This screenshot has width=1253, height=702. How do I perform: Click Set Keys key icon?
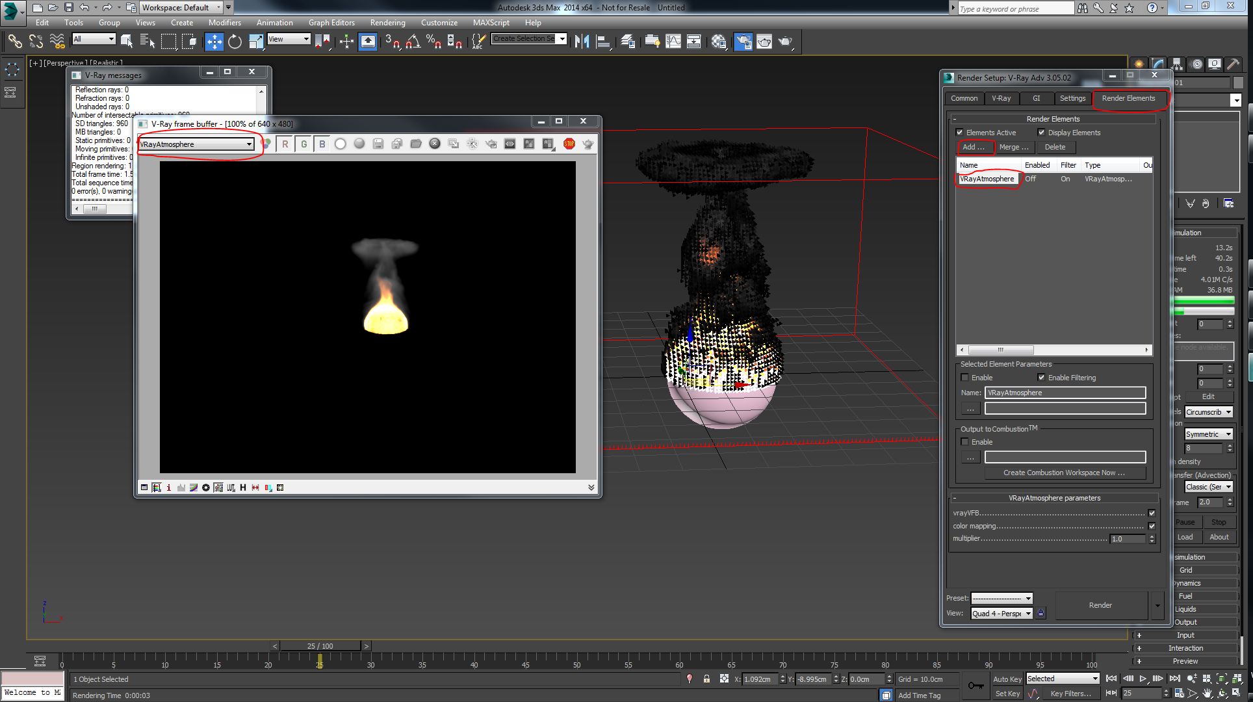coord(975,686)
